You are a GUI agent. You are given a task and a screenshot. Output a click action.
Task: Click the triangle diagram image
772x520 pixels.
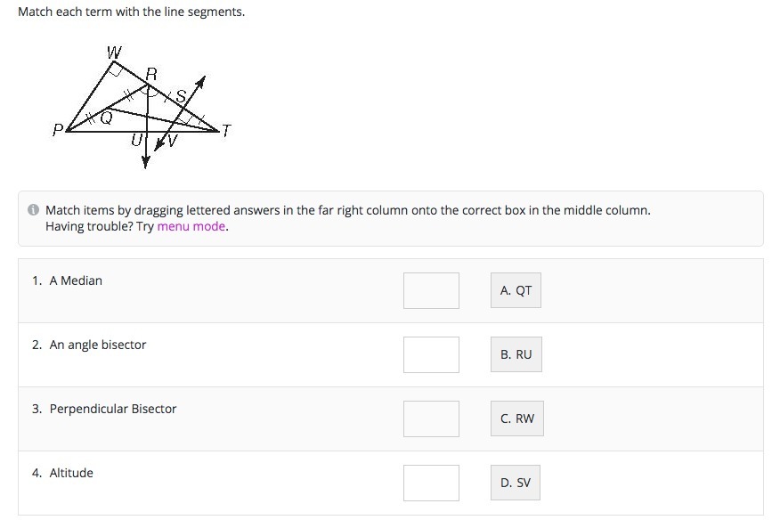point(142,107)
